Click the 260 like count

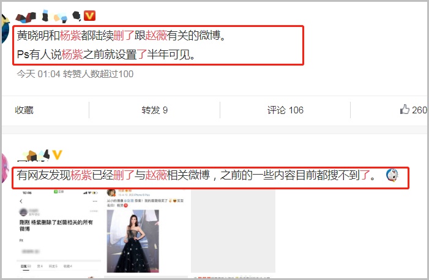click(419, 110)
